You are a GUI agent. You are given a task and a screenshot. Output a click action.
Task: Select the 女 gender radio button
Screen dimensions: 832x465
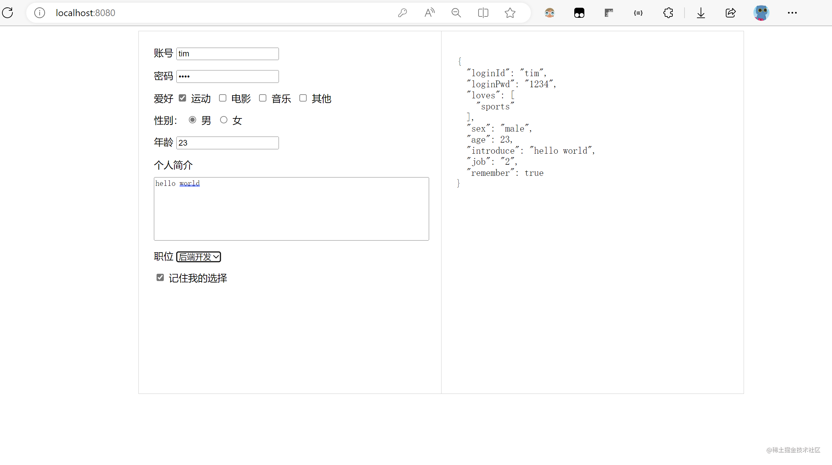[x=224, y=120]
